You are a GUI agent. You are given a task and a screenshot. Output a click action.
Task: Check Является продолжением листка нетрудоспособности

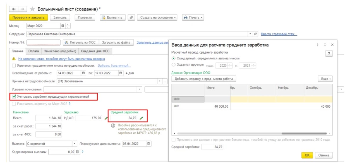tap(14, 65)
